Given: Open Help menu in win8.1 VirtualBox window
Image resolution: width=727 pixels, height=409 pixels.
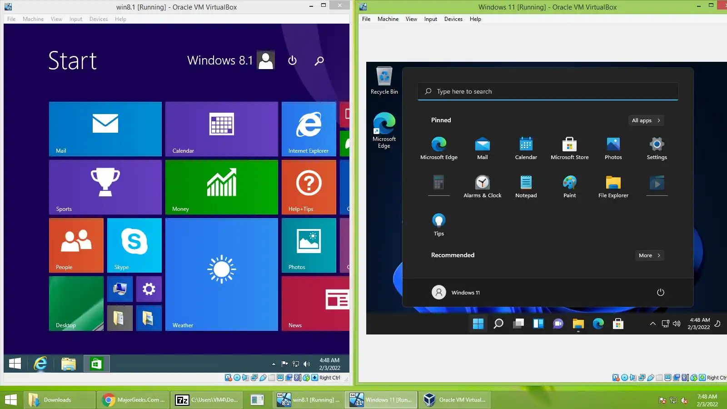Looking at the screenshot, I should [120, 19].
